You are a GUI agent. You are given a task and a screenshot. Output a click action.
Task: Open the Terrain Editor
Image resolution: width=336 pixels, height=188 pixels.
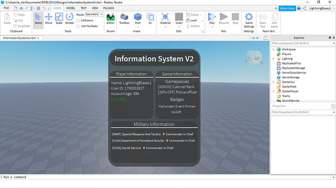[111, 18]
